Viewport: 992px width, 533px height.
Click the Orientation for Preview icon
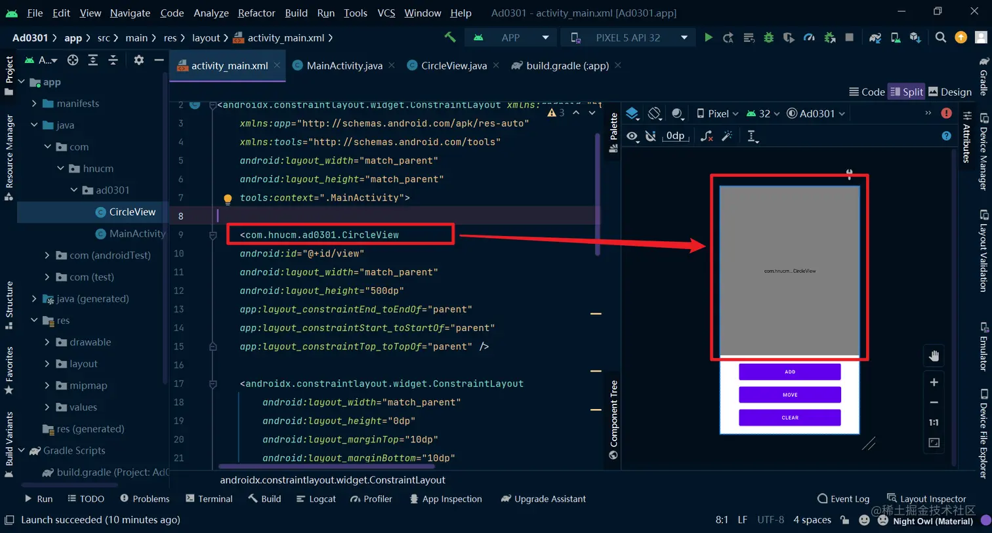tap(654, 113)
